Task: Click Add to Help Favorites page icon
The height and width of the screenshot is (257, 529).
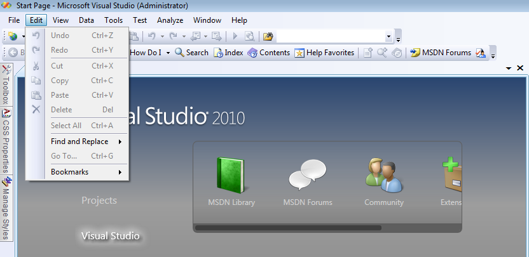Action: (x=368, y=53)
